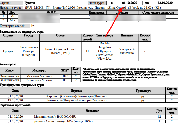Click the city cell "Олимпийская Ривьера (Пиерия)"
Screen dimensions: 179x123
28,51
